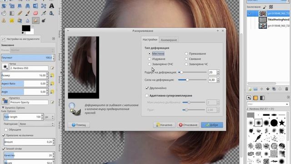The image size is (291, 164).
Task: Toggle the Обръщане checkbox
Action: coord(6,129)
